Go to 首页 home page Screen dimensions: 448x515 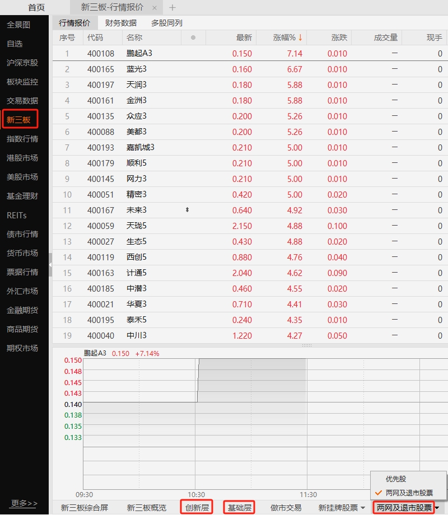coord(36,8)
